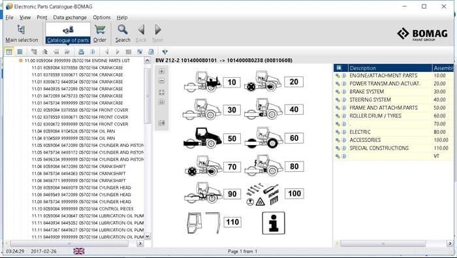
Task: Click the number 70 box in drawing
Action: click(x=232, y=167)
